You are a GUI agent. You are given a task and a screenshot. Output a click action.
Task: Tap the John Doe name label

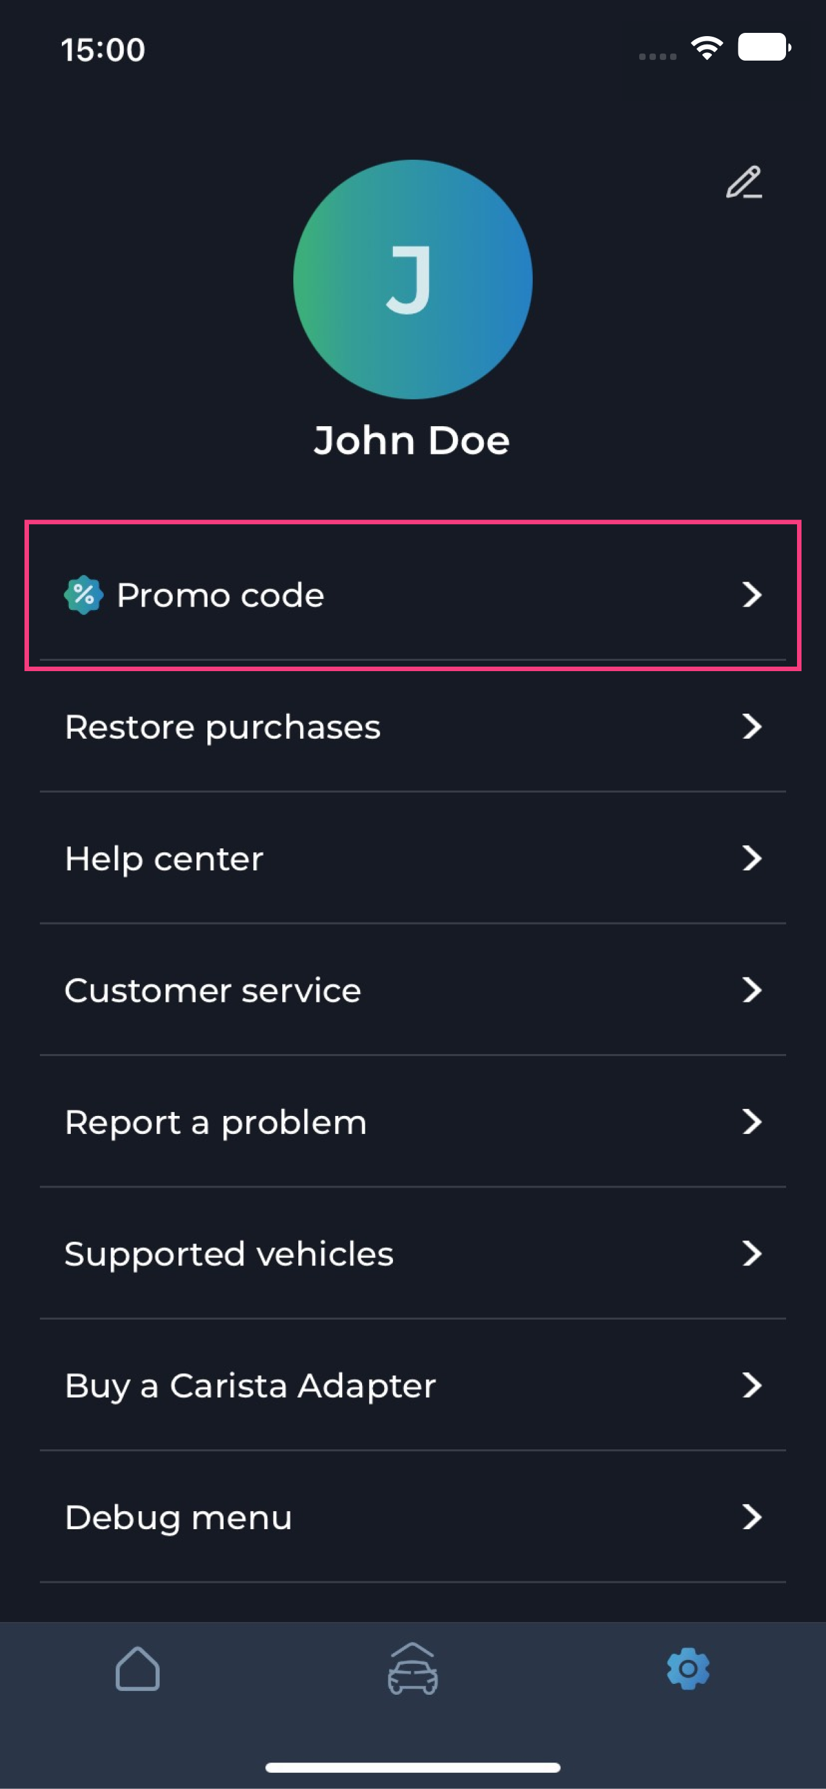tap(412, 440)
